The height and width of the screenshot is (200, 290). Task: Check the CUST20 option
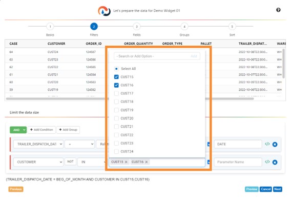[x=116, y=118]
